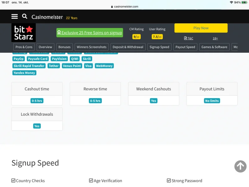249x187 pixels.
Task: Tap the casinomeister.com address bar
Action: click(125, 7)
